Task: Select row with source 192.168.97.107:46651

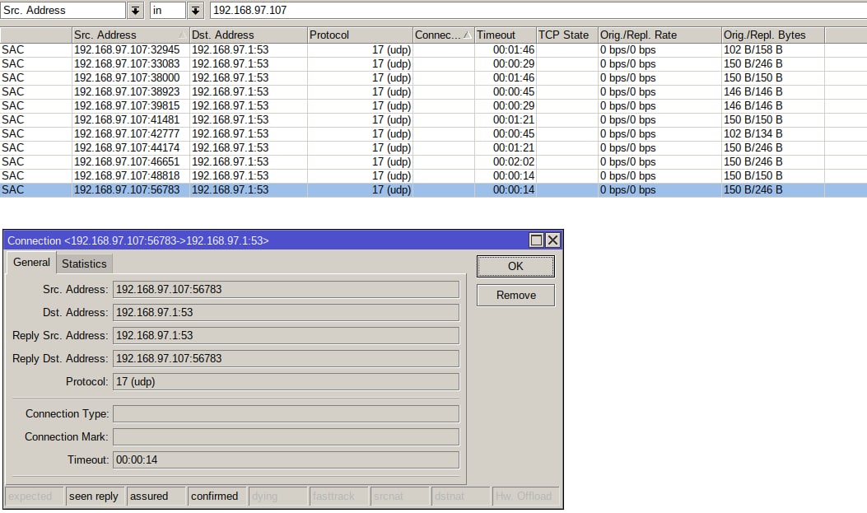Action: point(433,162)
